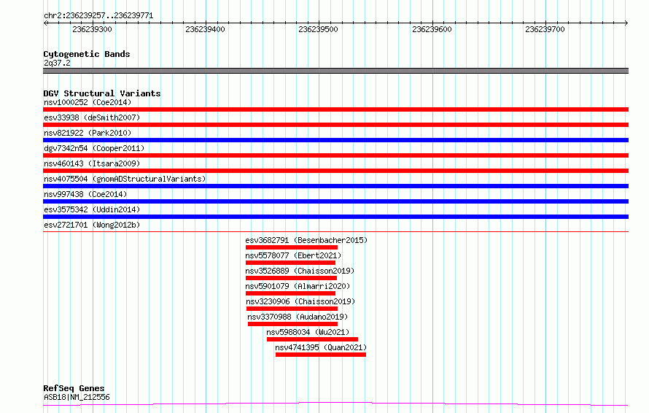Viewport: 649px width, 413px height.
Task: Select the blue bar under esv3575342
Action: pos(335,217)
